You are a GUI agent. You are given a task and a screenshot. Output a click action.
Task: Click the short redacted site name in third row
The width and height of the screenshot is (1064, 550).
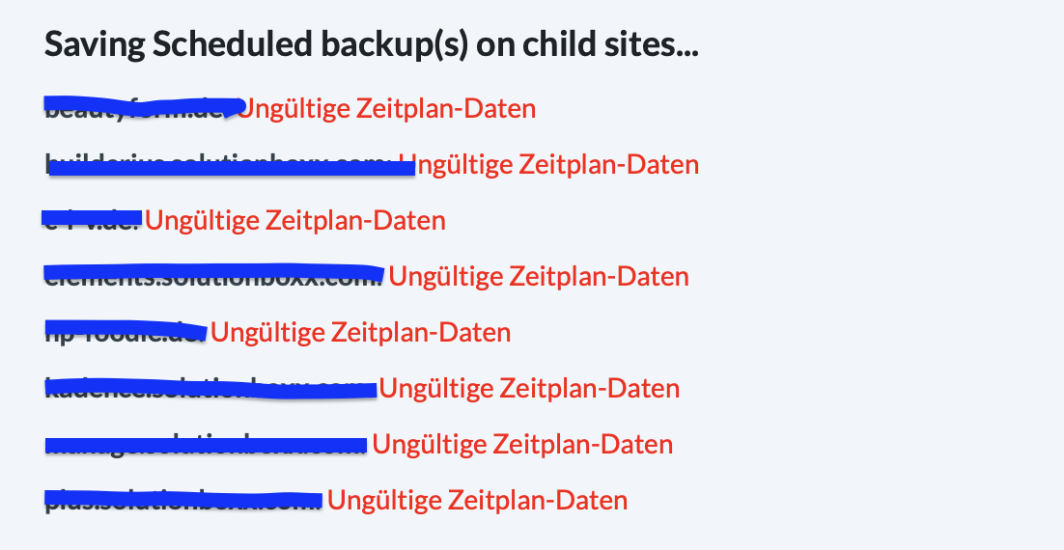pos(93,218)
